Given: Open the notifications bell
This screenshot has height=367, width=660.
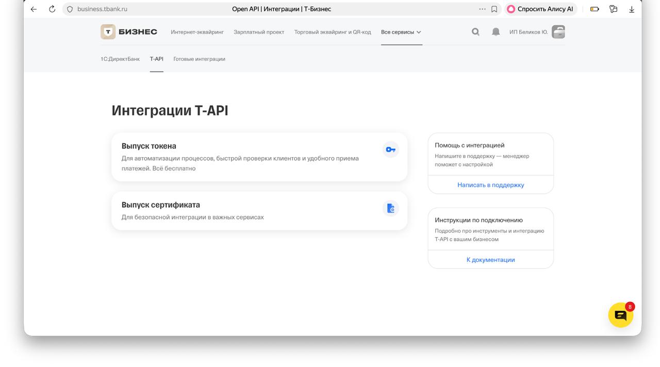Looking at the screenshot, I should click(496, 32).
